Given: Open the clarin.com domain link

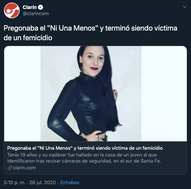Looking at the screenshot, I should coord(25,168).
